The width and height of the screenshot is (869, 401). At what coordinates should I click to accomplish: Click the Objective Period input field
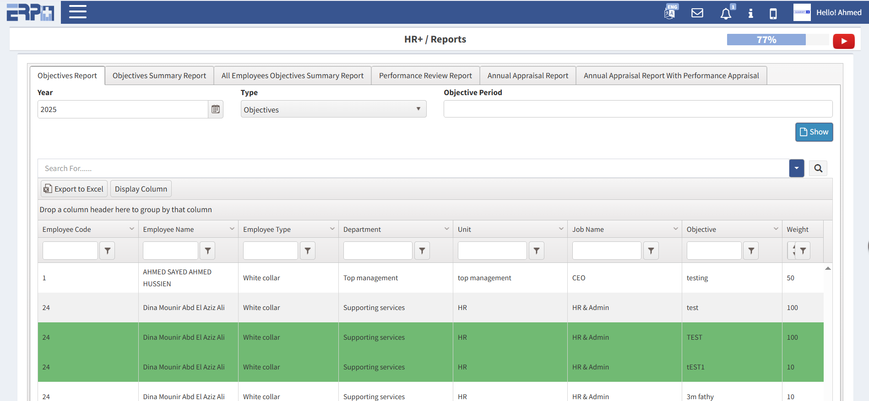tap(637, 109)
